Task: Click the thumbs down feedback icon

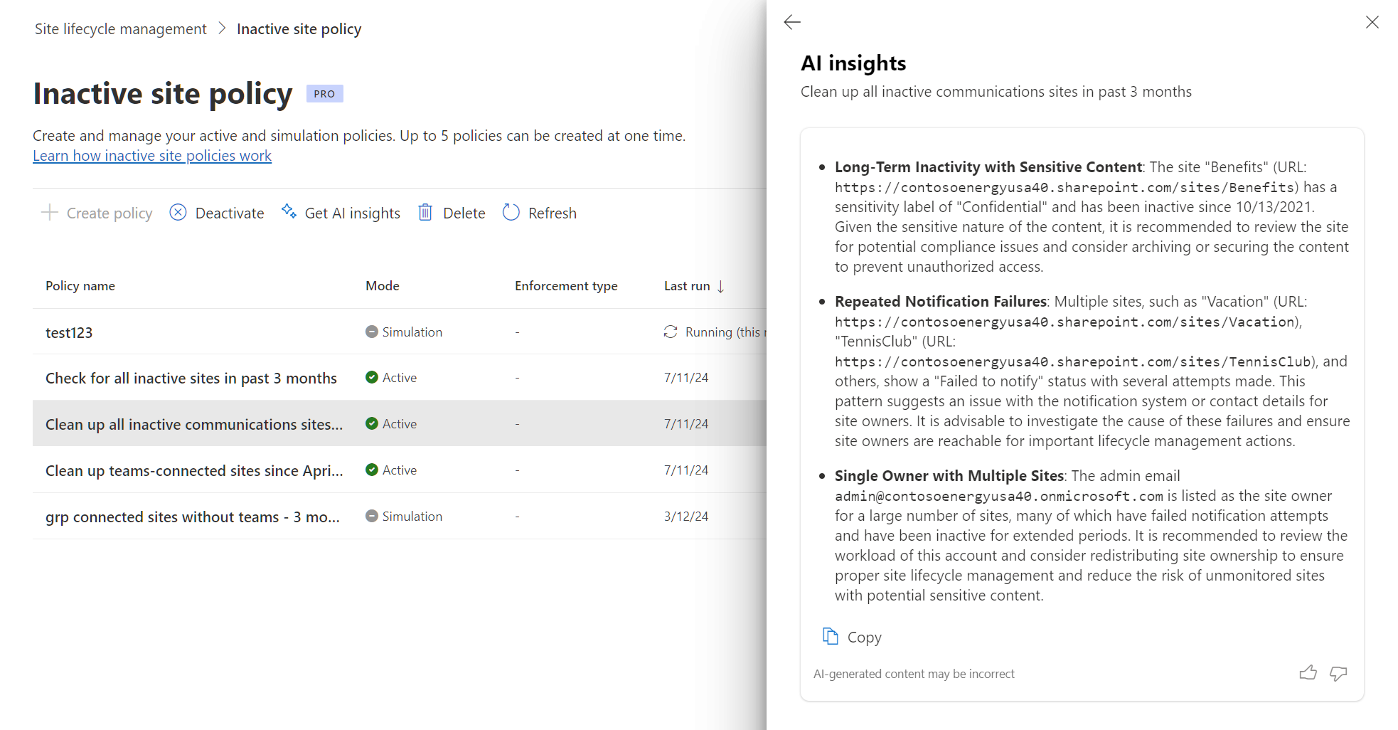Action: (x=1338, y=673)
